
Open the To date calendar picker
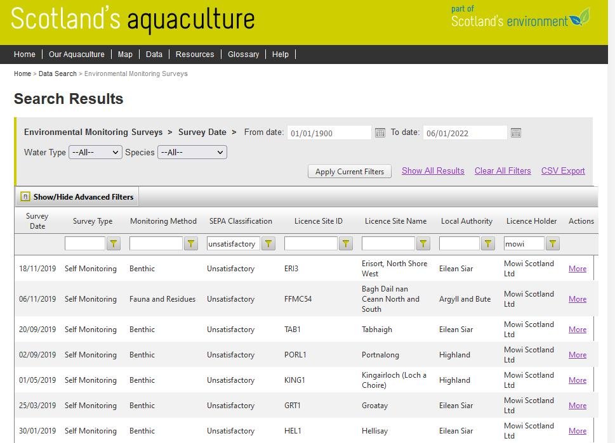[515, 133]
